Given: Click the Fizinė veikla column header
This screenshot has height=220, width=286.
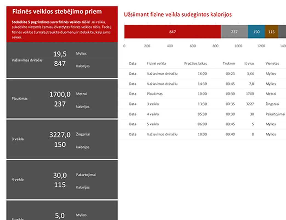Looking at the screenshot, I should coord(156,64).
